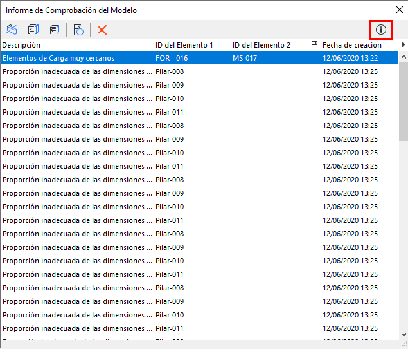Open the info icon in the toolbar
Image resolution: width=408 pixels, height=349 pixels.
(380, 30)
